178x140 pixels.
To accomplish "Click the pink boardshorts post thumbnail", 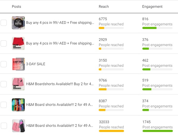I will (18, 84).
